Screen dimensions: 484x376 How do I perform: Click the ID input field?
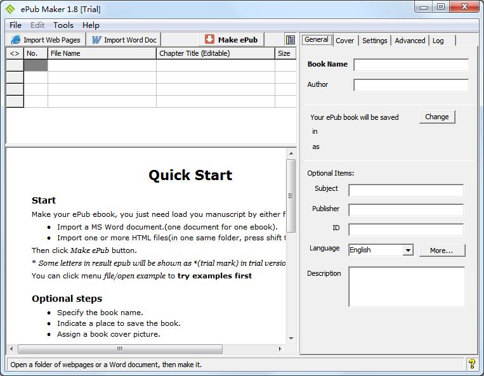pyautogui.click(x=406, y=230)
